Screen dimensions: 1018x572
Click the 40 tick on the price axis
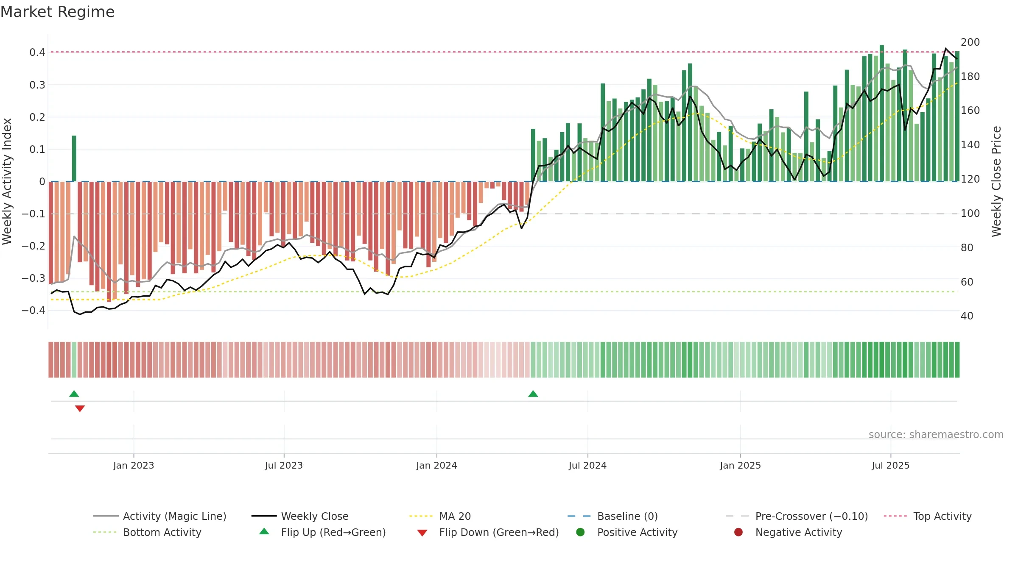[967, 316]
